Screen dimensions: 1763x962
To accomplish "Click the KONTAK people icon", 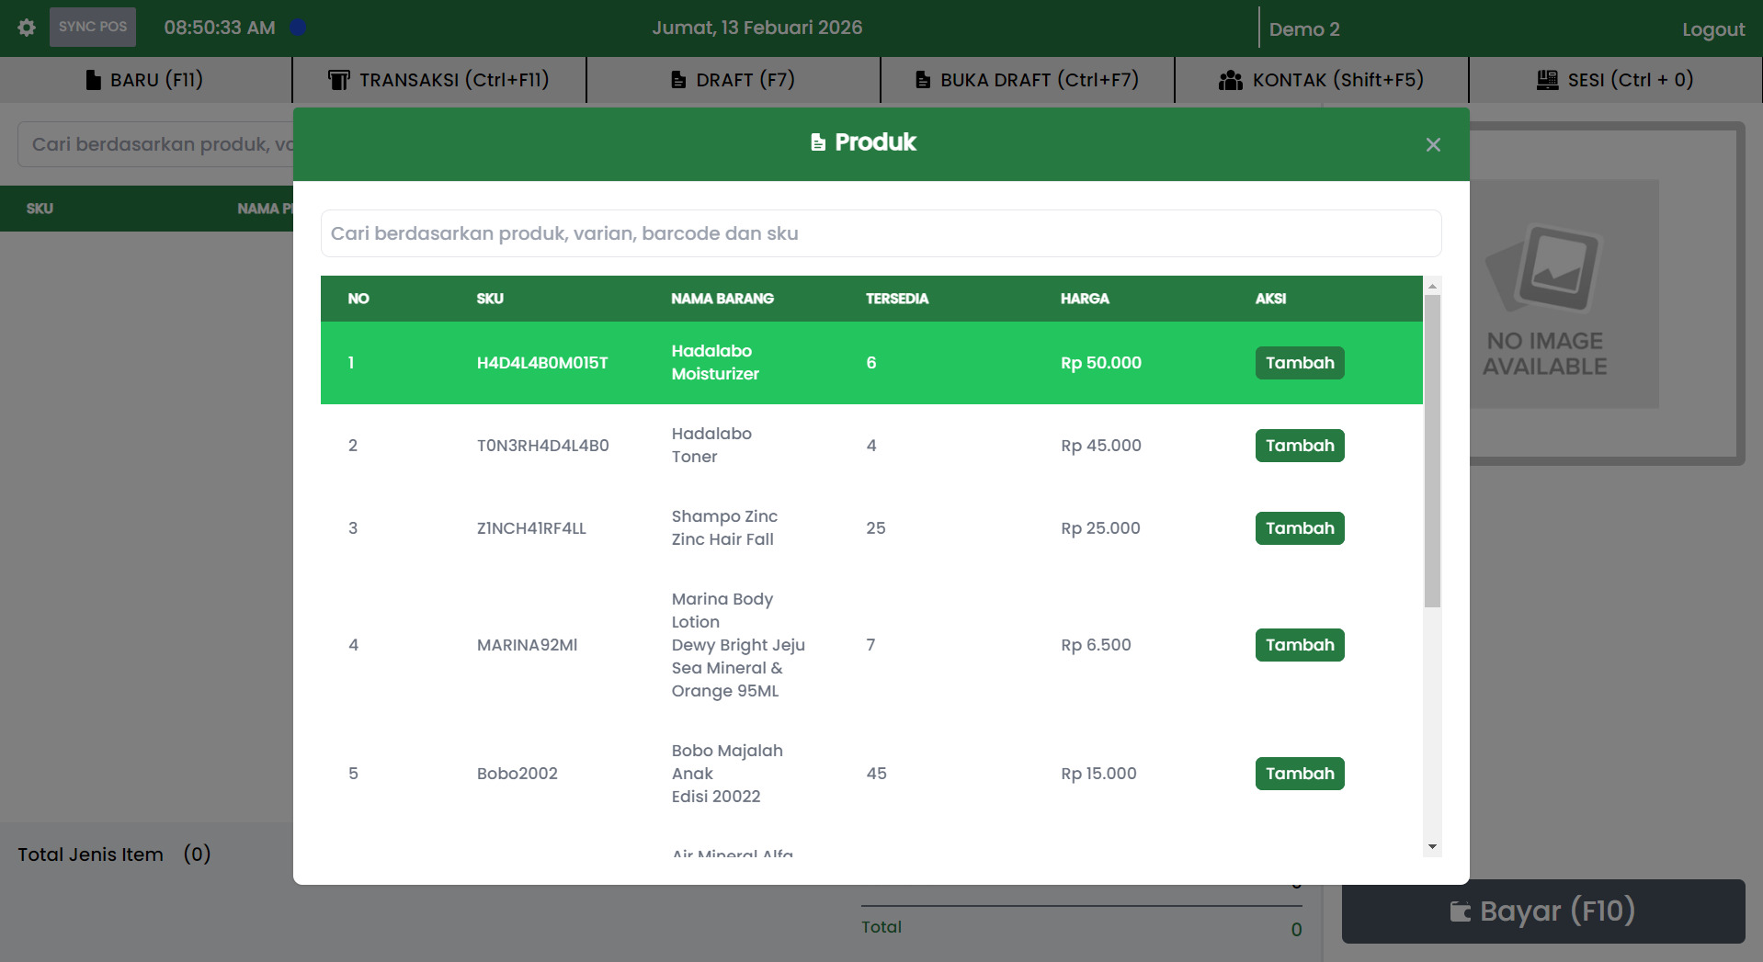I will coord(1230,80).
